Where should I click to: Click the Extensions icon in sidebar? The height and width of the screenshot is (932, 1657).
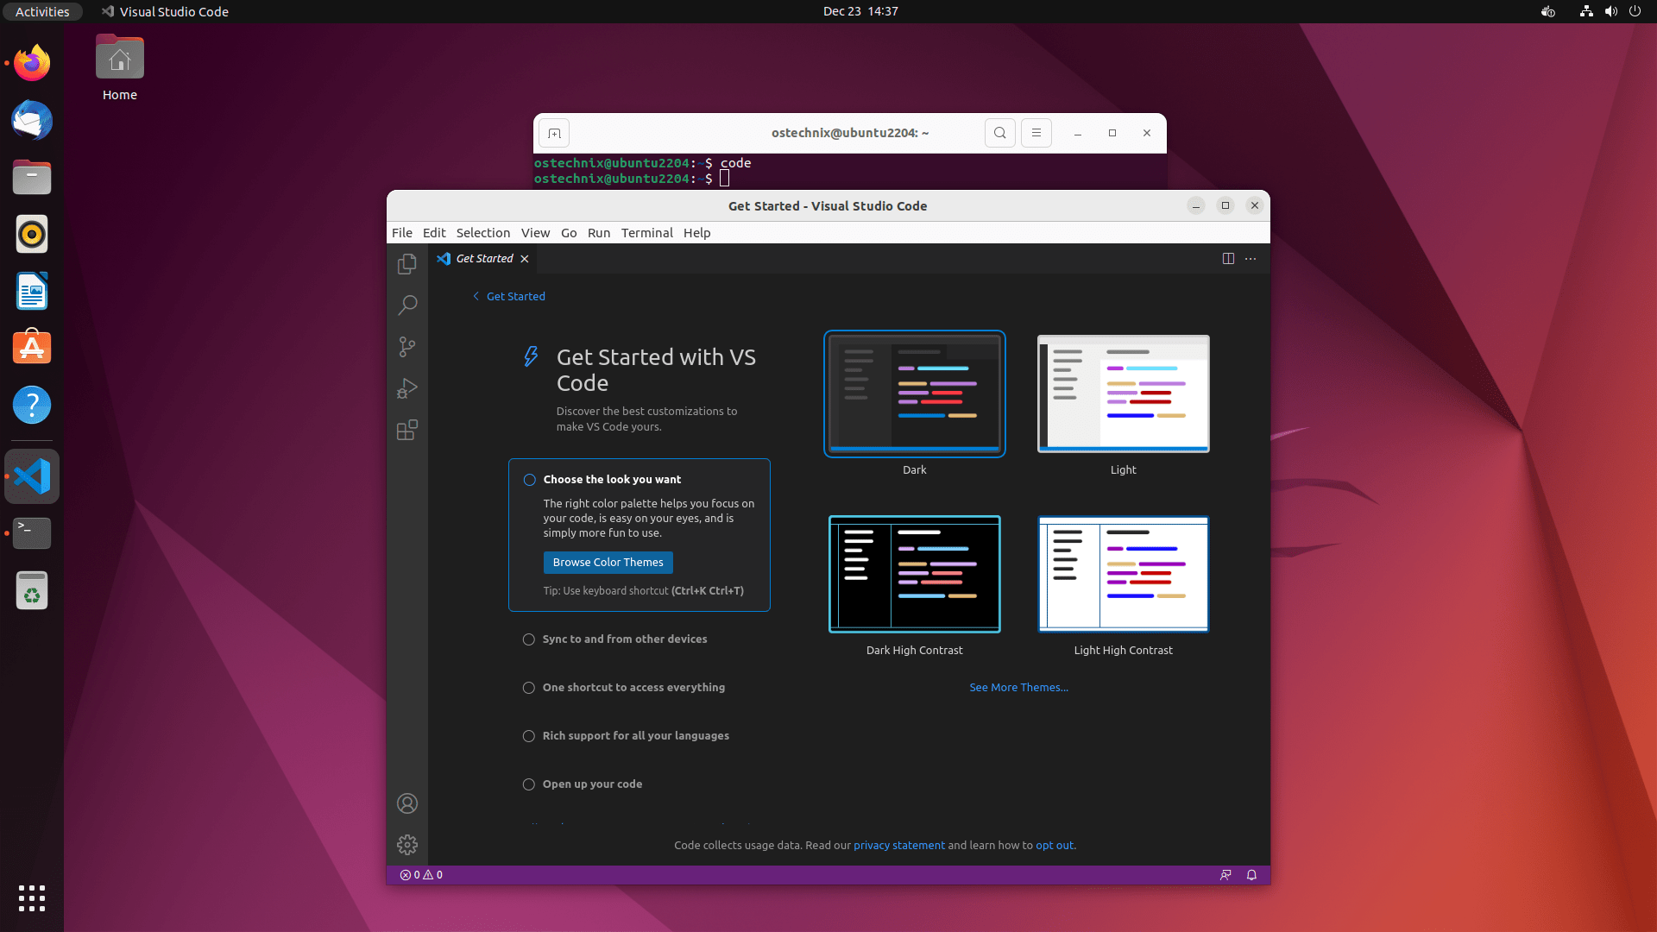(x=406, y=428)
